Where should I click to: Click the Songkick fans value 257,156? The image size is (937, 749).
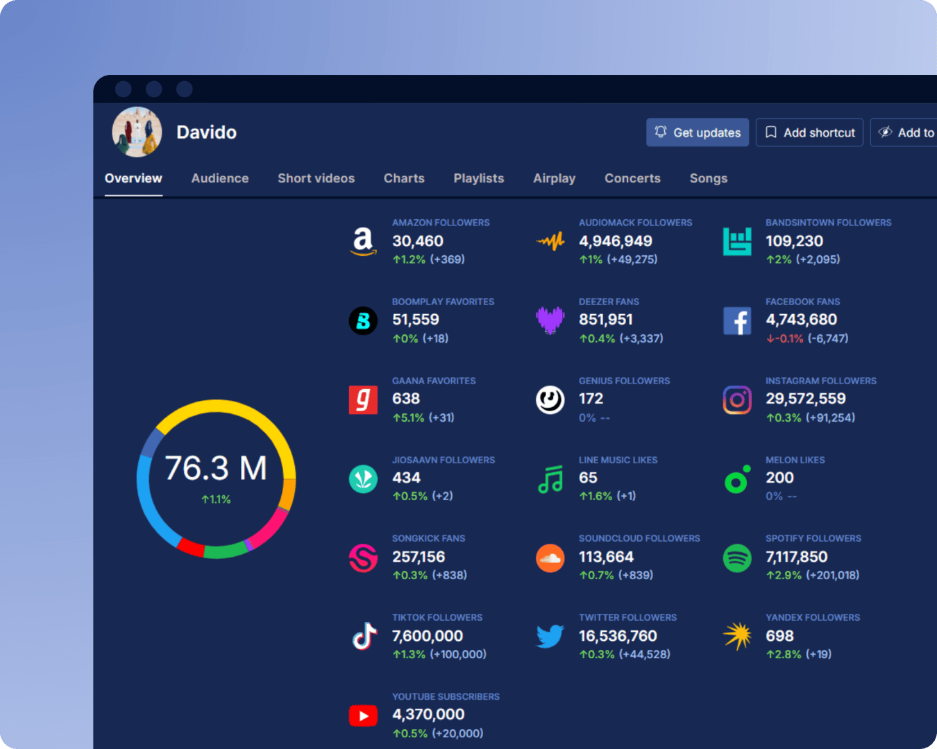[x=419, y=557]
